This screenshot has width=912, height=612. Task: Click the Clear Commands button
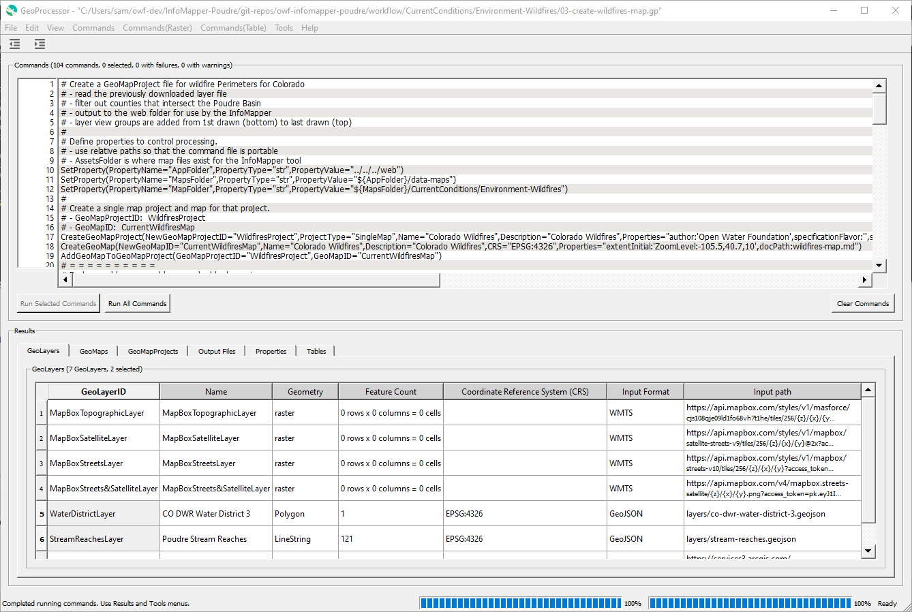point(863,303)
